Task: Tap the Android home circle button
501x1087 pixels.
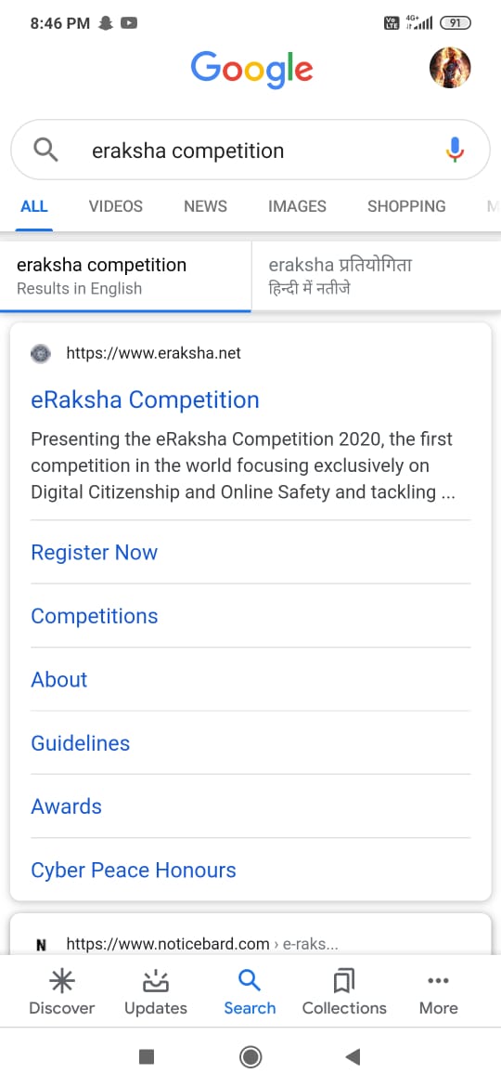Action: [250, 1056]
